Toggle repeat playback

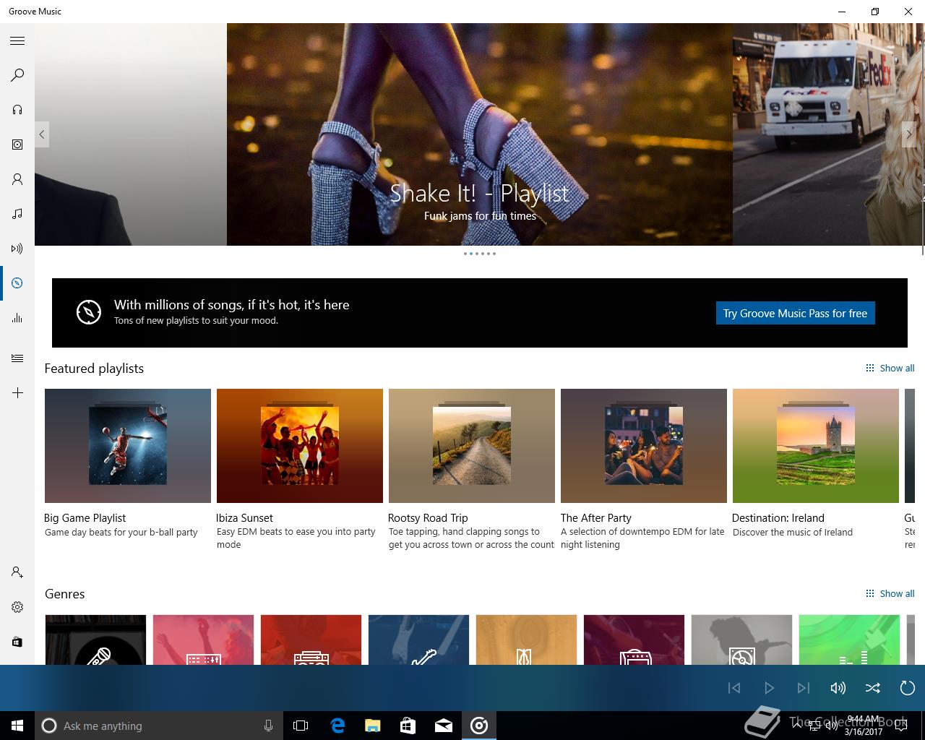coord(908,688)
